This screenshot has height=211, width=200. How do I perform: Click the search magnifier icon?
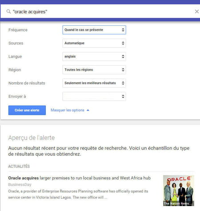(8, 12)
